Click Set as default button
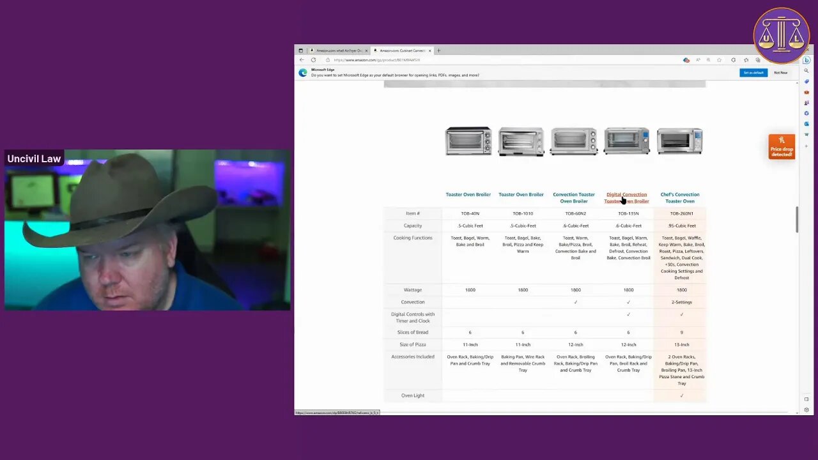 753,72
